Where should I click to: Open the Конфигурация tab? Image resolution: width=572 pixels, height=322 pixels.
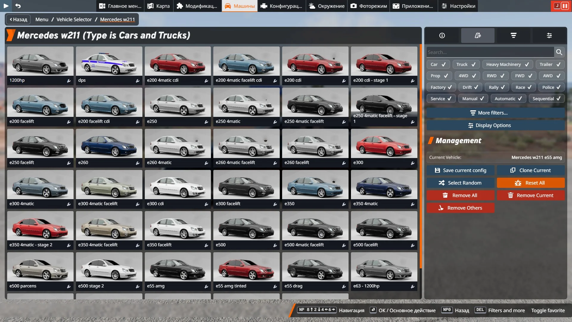[282, 6]
